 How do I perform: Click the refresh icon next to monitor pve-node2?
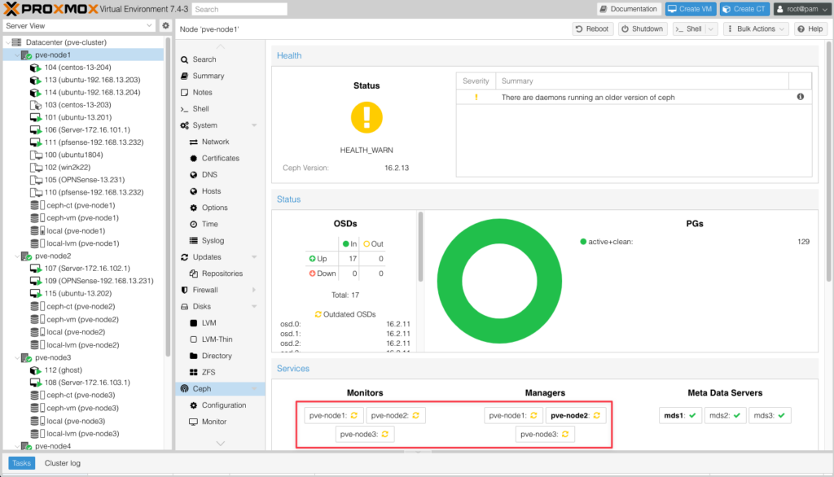click(x=416, y=415)
